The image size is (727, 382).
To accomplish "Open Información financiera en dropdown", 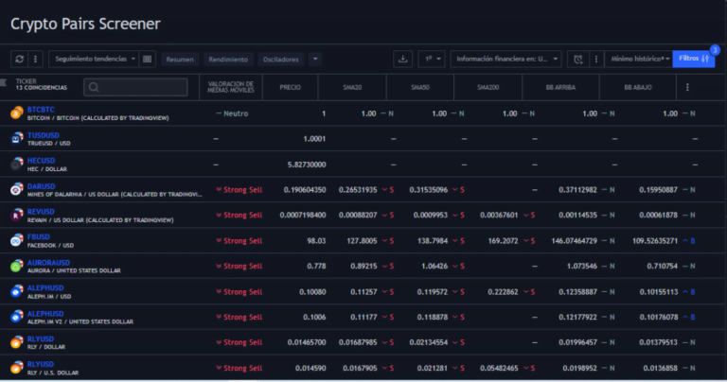I will coord(506,59).
